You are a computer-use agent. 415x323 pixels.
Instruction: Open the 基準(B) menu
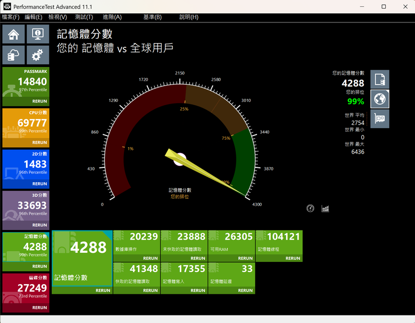pyautogui.click(x=153, y=17)
